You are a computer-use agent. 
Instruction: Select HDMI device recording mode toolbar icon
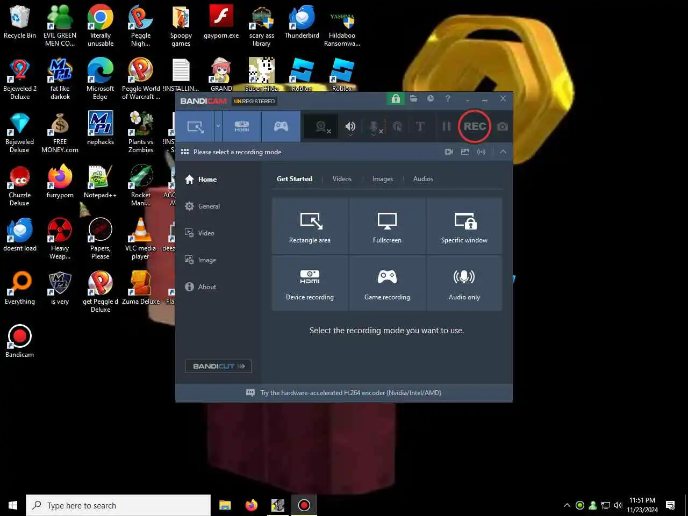[x=241, y=127]
